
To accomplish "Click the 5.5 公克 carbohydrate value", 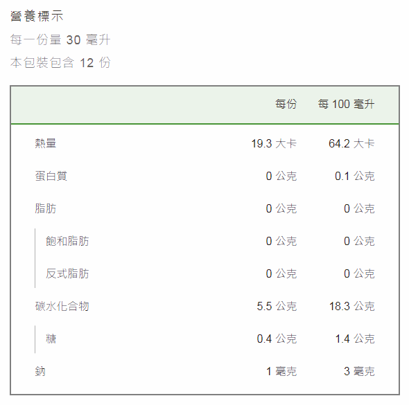I will (277, 306).
